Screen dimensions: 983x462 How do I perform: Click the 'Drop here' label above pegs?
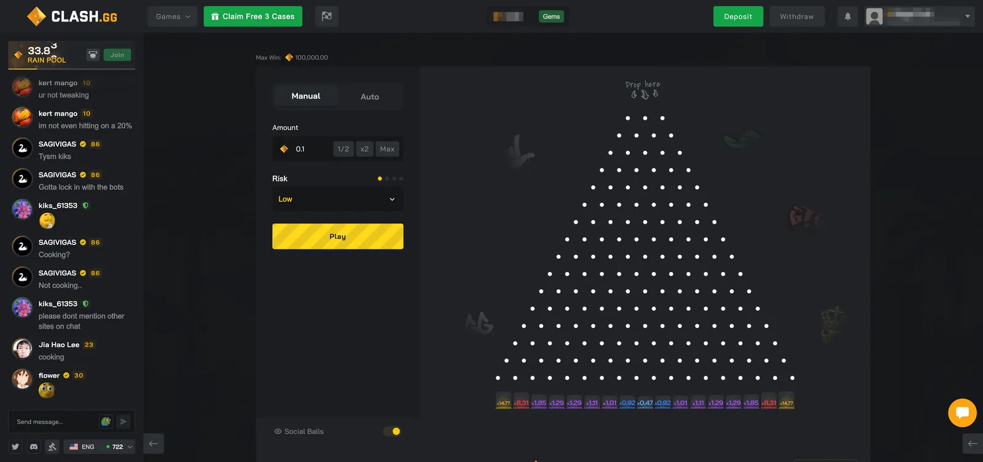643,85
